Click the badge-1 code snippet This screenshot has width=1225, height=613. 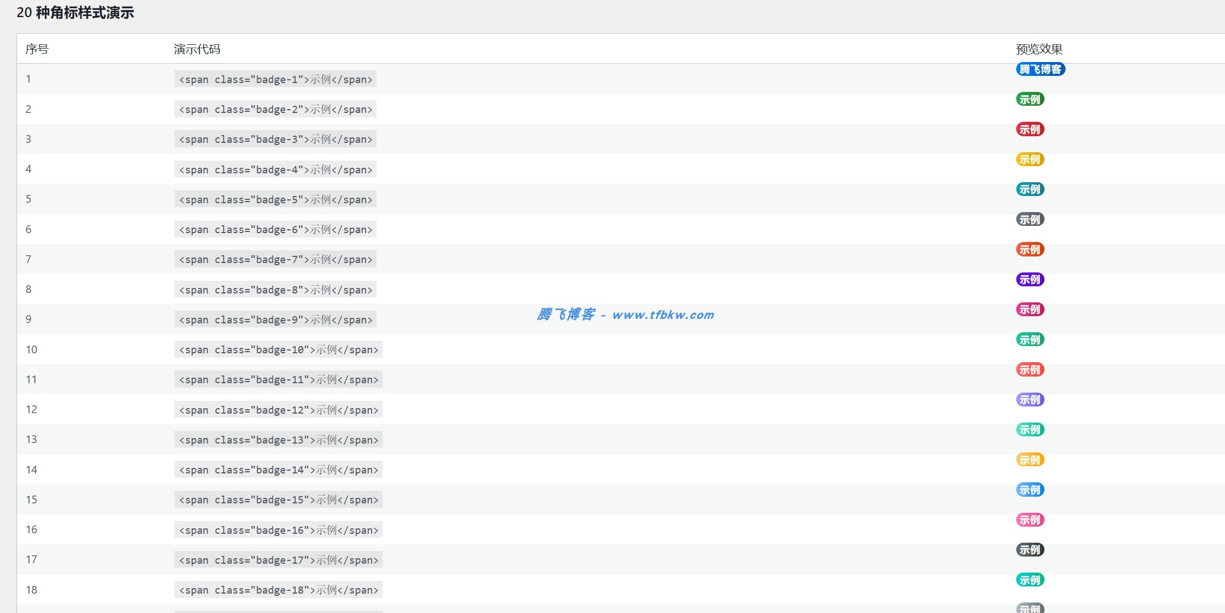(x=275, y=79)
